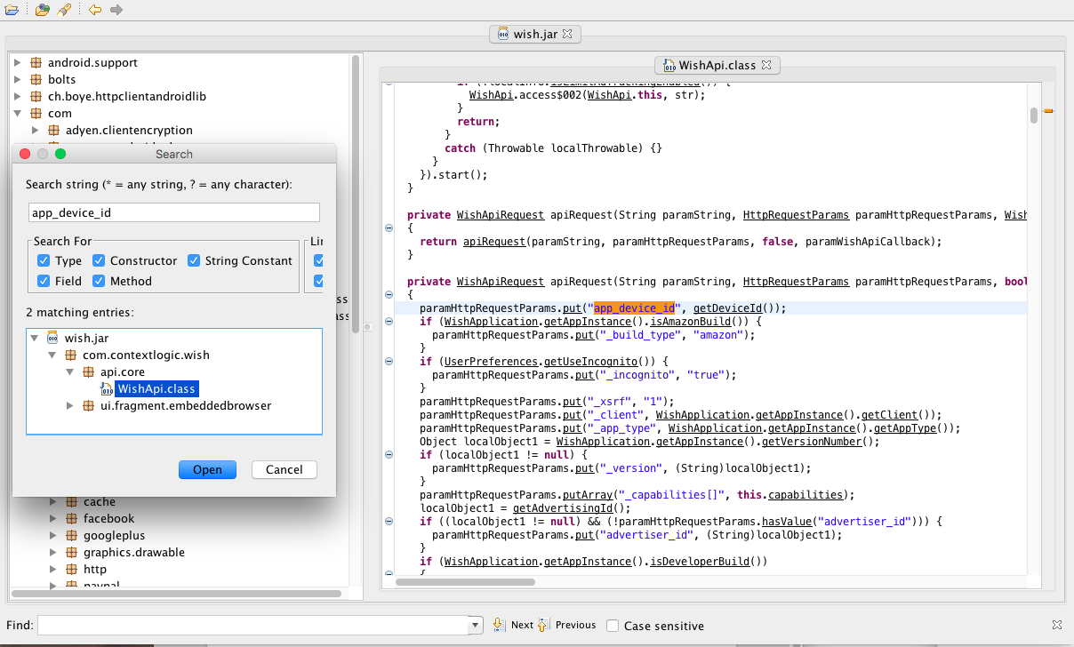
Task: Collapse the api.core node in search results
Action: [x=70, y=372]
